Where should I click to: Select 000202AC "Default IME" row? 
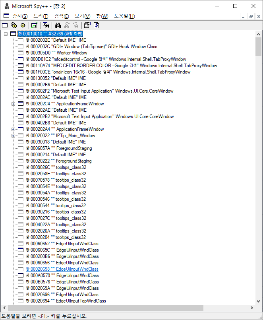(x=56, y=97)
